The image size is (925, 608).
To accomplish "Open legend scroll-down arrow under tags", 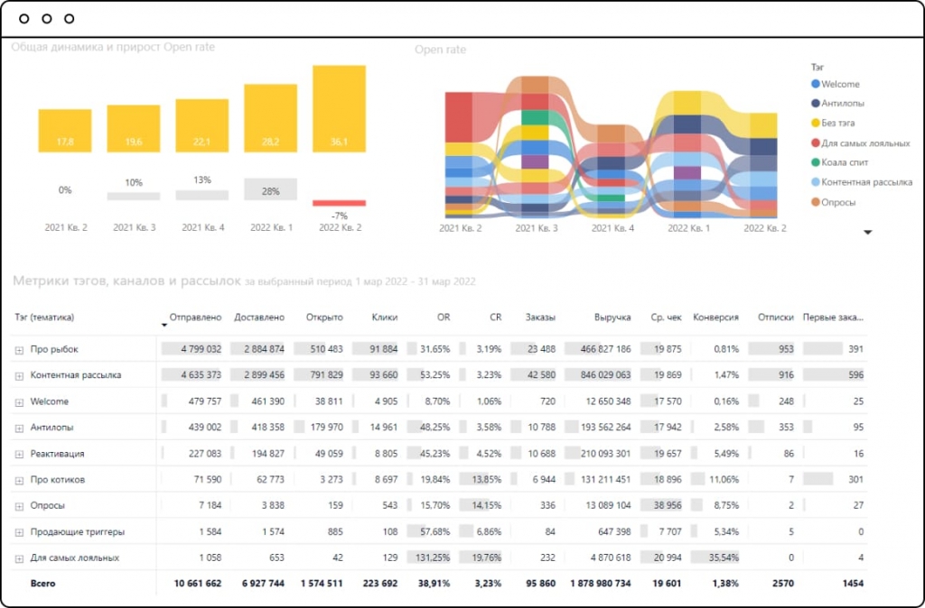I will pyautogui.click(x=868, y=232).
